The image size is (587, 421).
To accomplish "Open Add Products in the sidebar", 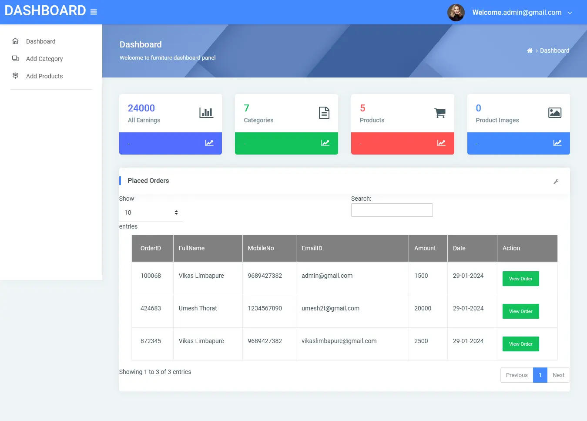I will tap(44, 76).
